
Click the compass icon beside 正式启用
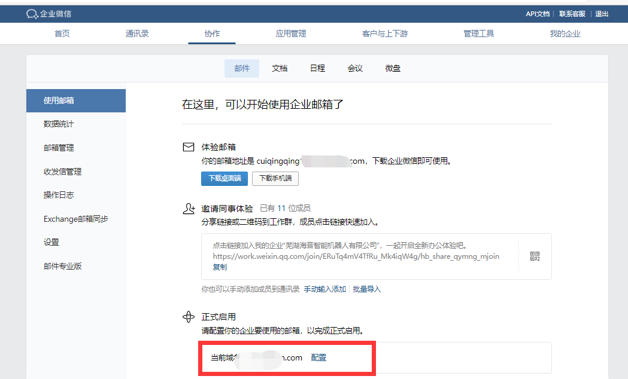189,317
